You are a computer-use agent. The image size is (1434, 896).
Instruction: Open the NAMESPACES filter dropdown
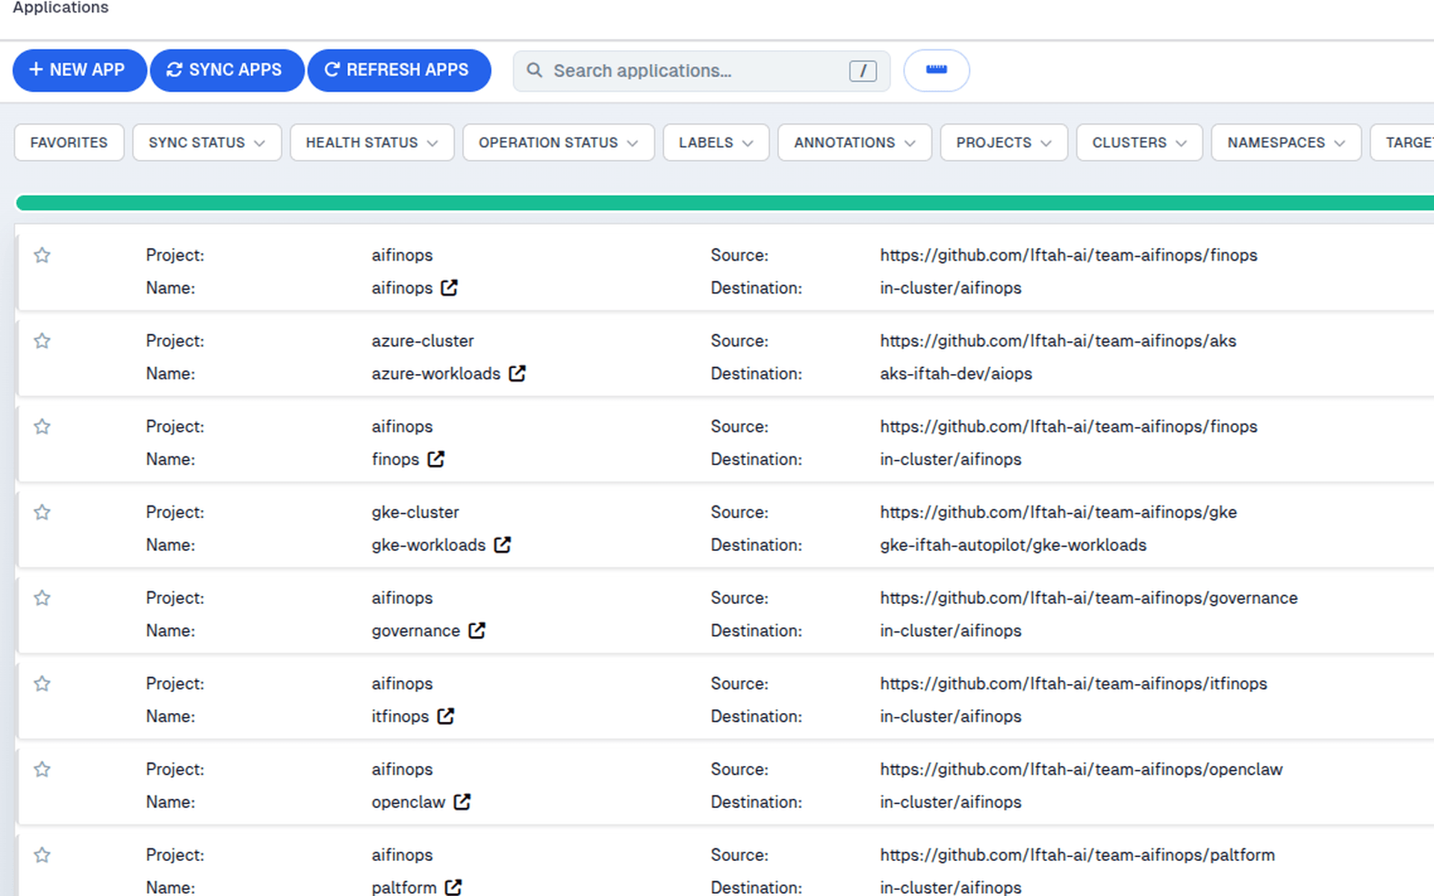pyautogui.click(x=1286, y=143)
